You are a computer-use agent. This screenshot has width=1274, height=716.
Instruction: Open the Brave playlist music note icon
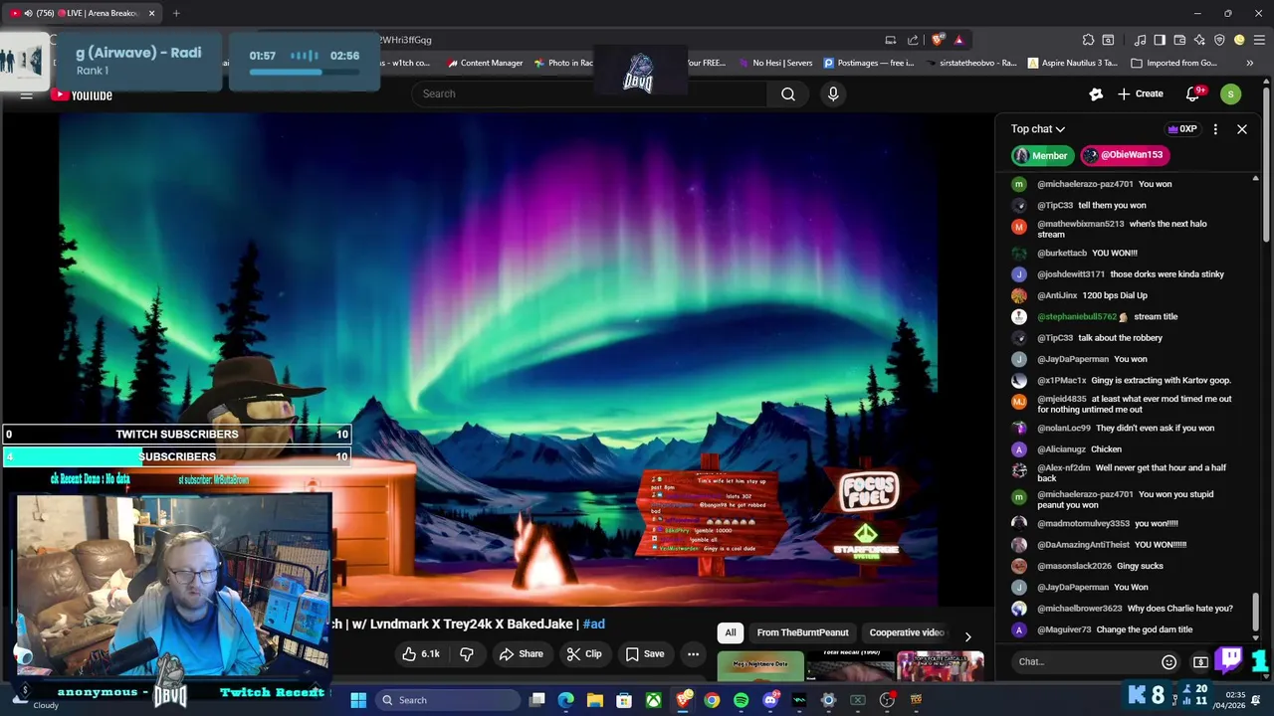1140,40
